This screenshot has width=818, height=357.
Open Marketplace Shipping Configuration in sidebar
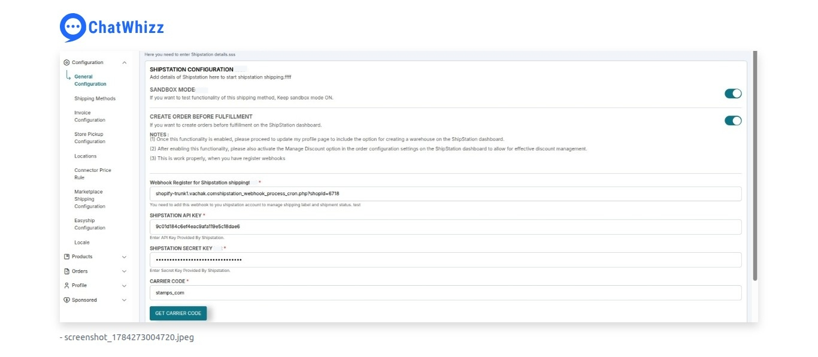point(90,199)
